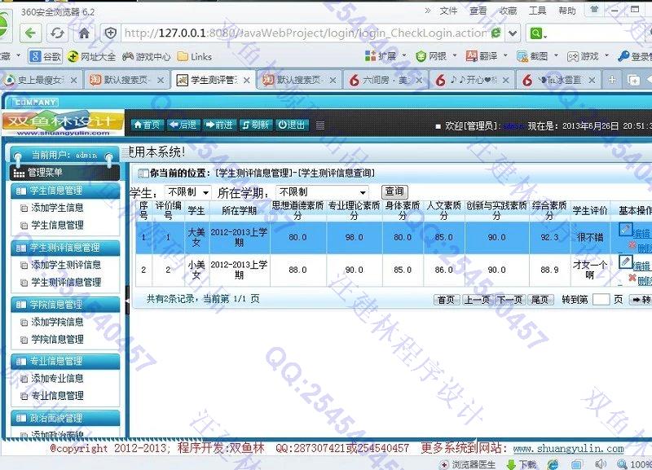This screenshot has width=652, height=470.
Task: Click the shield security icon beside address bar
Action: (110, 33)
